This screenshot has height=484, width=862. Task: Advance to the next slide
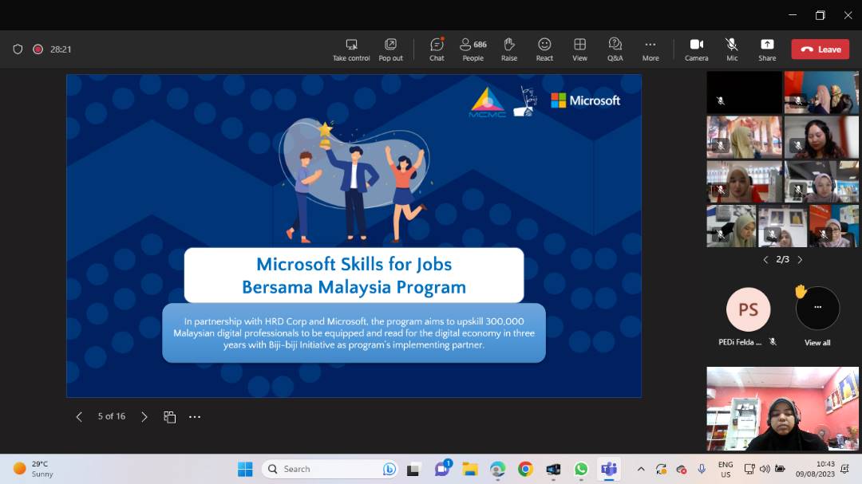coord(144,417)
